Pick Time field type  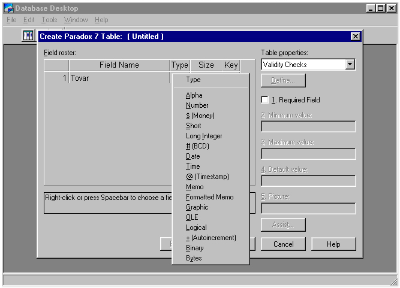[193, 166]
